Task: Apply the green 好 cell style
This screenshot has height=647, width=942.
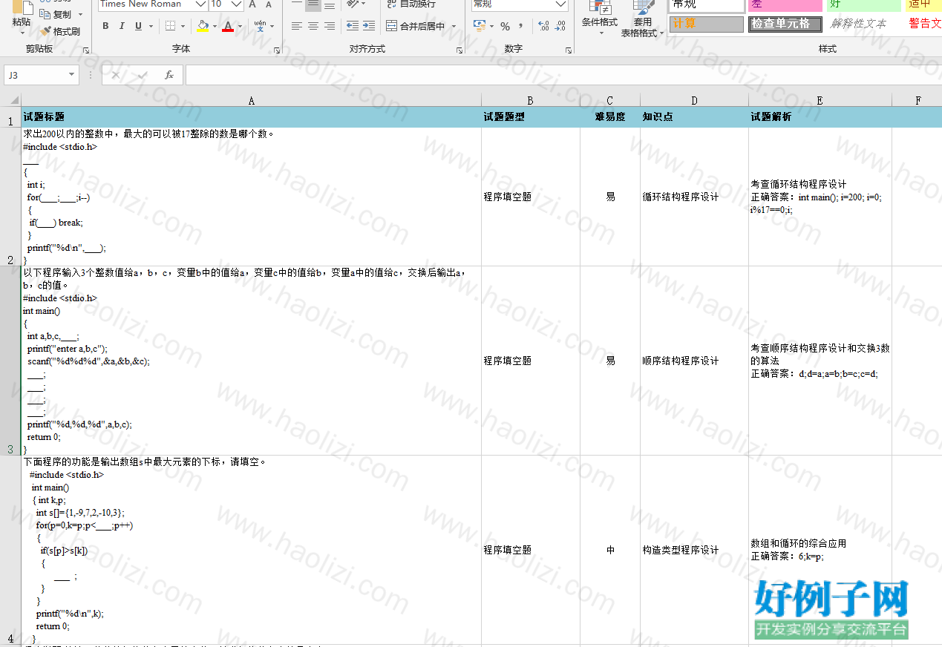Action: pyautogui.click(x=863, y=4)
